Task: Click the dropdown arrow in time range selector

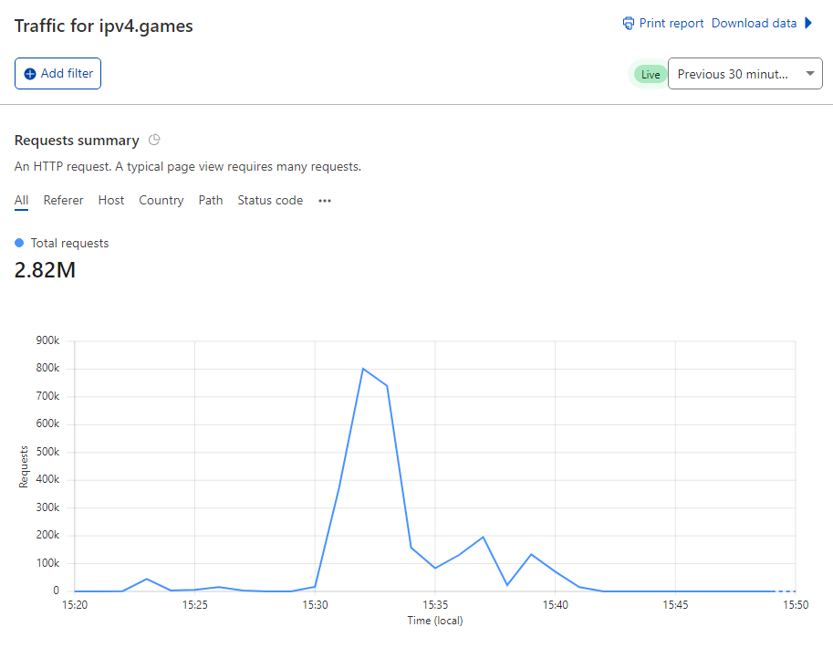Action: (x=810, y=73)
